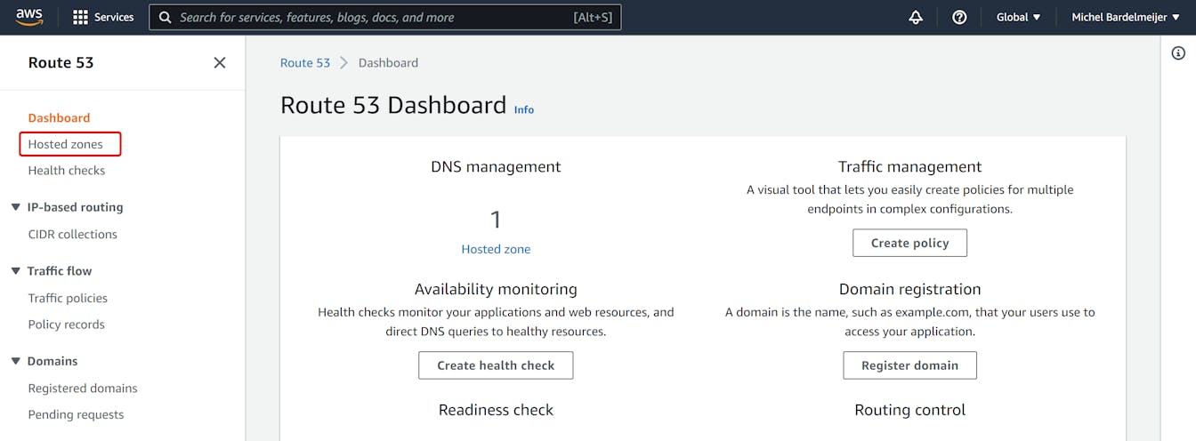Collapse the Traffic flow section
This screenshot has height=441, width=1196.
[x=16, y=271]
